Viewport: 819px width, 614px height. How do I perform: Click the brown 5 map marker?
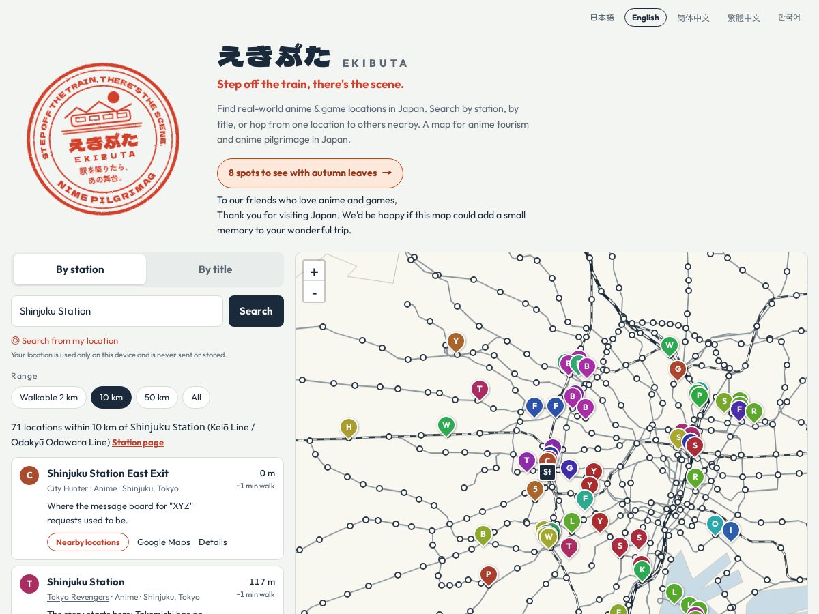(535, 489)
